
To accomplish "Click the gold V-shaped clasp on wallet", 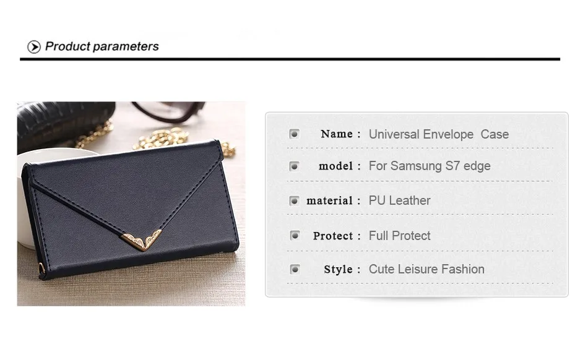I will [142, 239].
